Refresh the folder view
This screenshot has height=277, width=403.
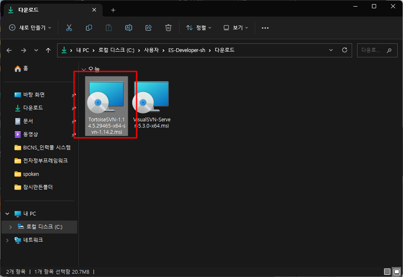(x=345, y=50)
